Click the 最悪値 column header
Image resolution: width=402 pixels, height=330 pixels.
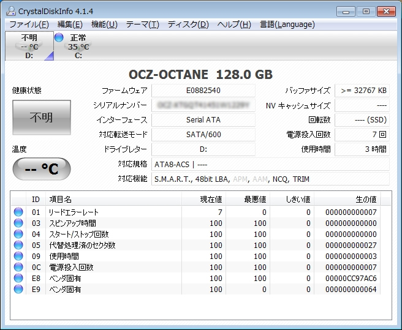pyautogui.click(x=248, y=199)
